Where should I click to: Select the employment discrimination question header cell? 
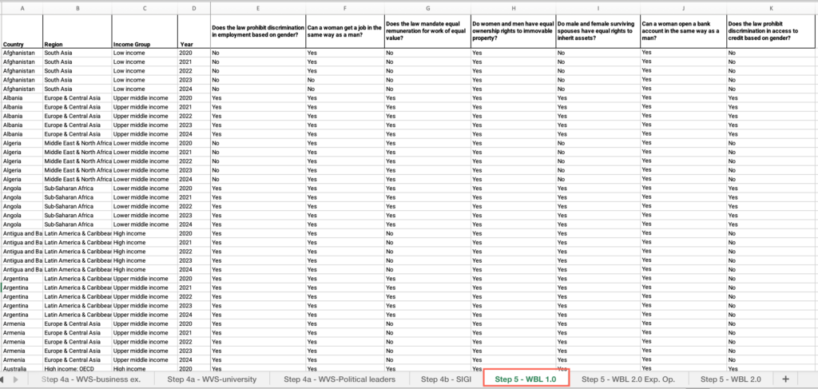coord(258,31)
